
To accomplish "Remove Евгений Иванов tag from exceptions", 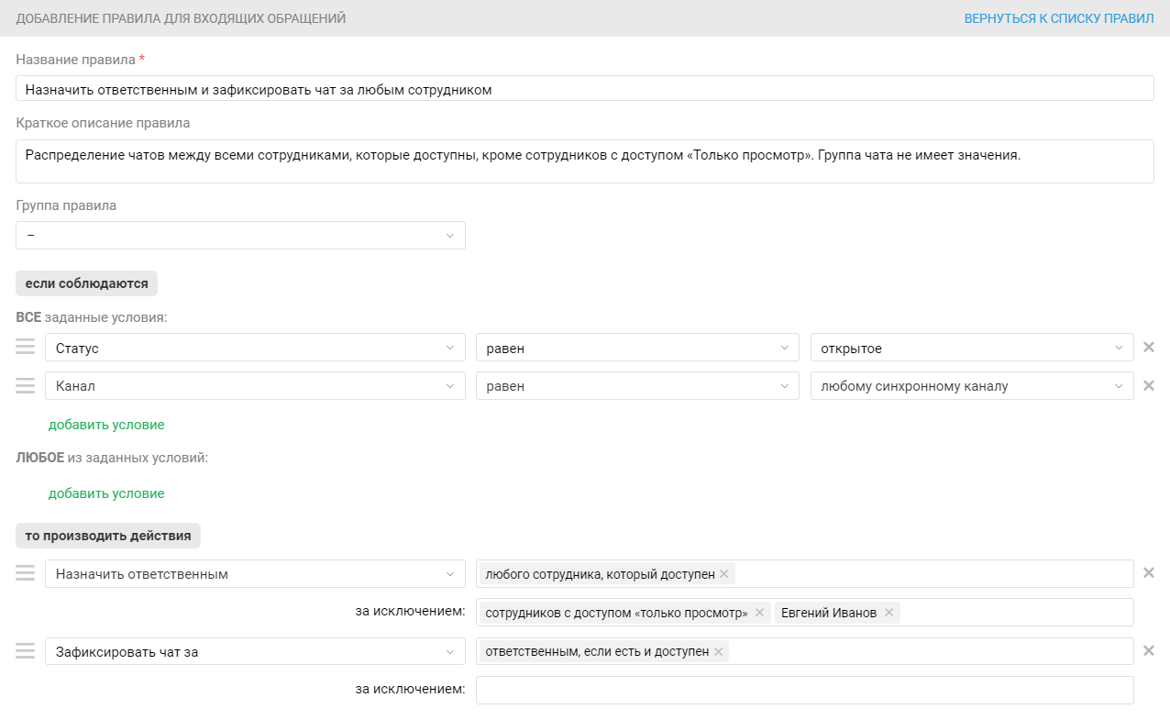I will point(889,613).
